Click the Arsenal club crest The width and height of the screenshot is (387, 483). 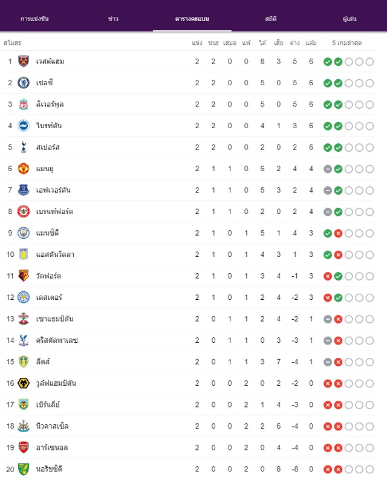coord(24,447)
